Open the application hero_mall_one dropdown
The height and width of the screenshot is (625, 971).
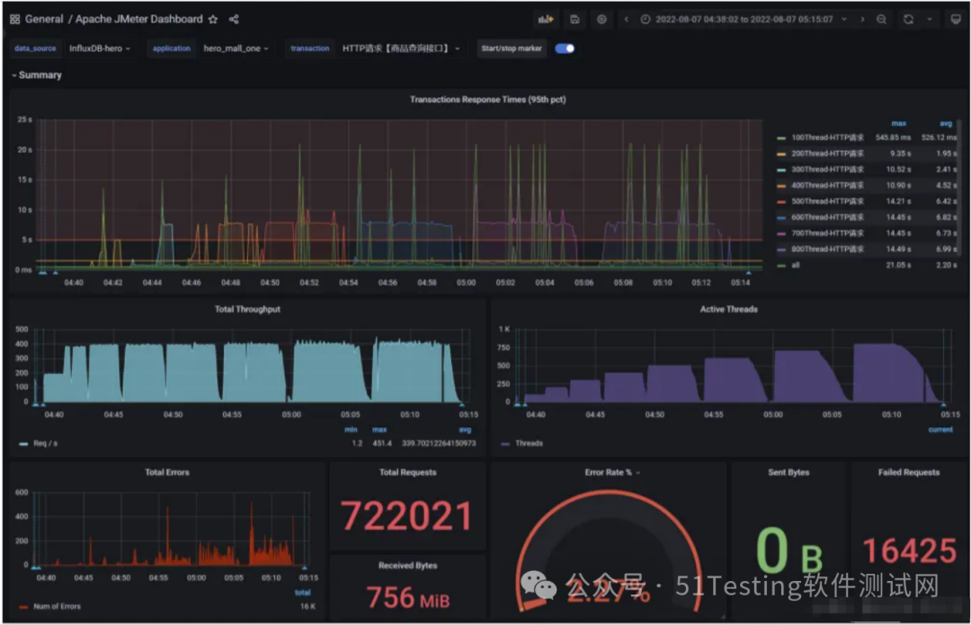tap(236, 48)
